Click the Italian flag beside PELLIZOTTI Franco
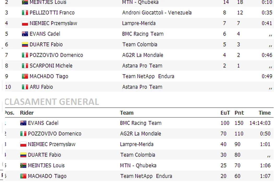Image resolution: width=274 pixels, height=183 pixels. point(25,13)
